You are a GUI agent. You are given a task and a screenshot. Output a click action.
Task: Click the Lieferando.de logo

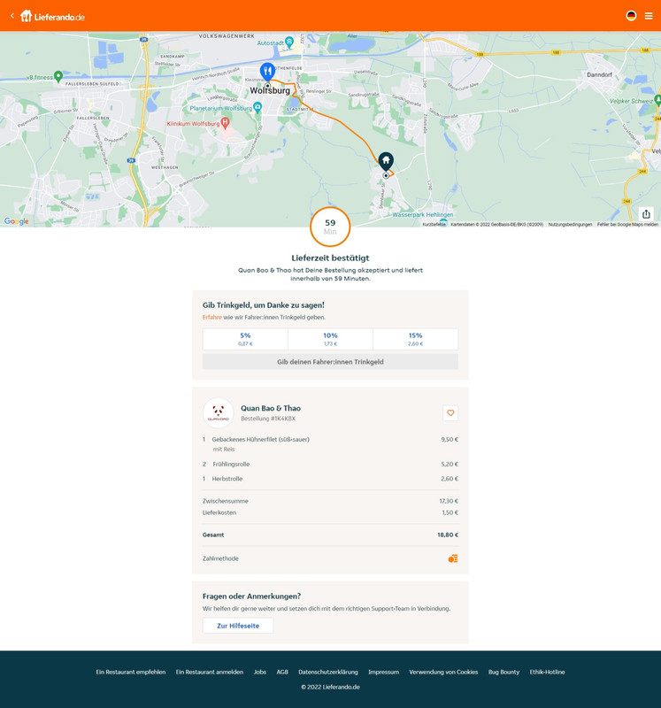[52, 16]
